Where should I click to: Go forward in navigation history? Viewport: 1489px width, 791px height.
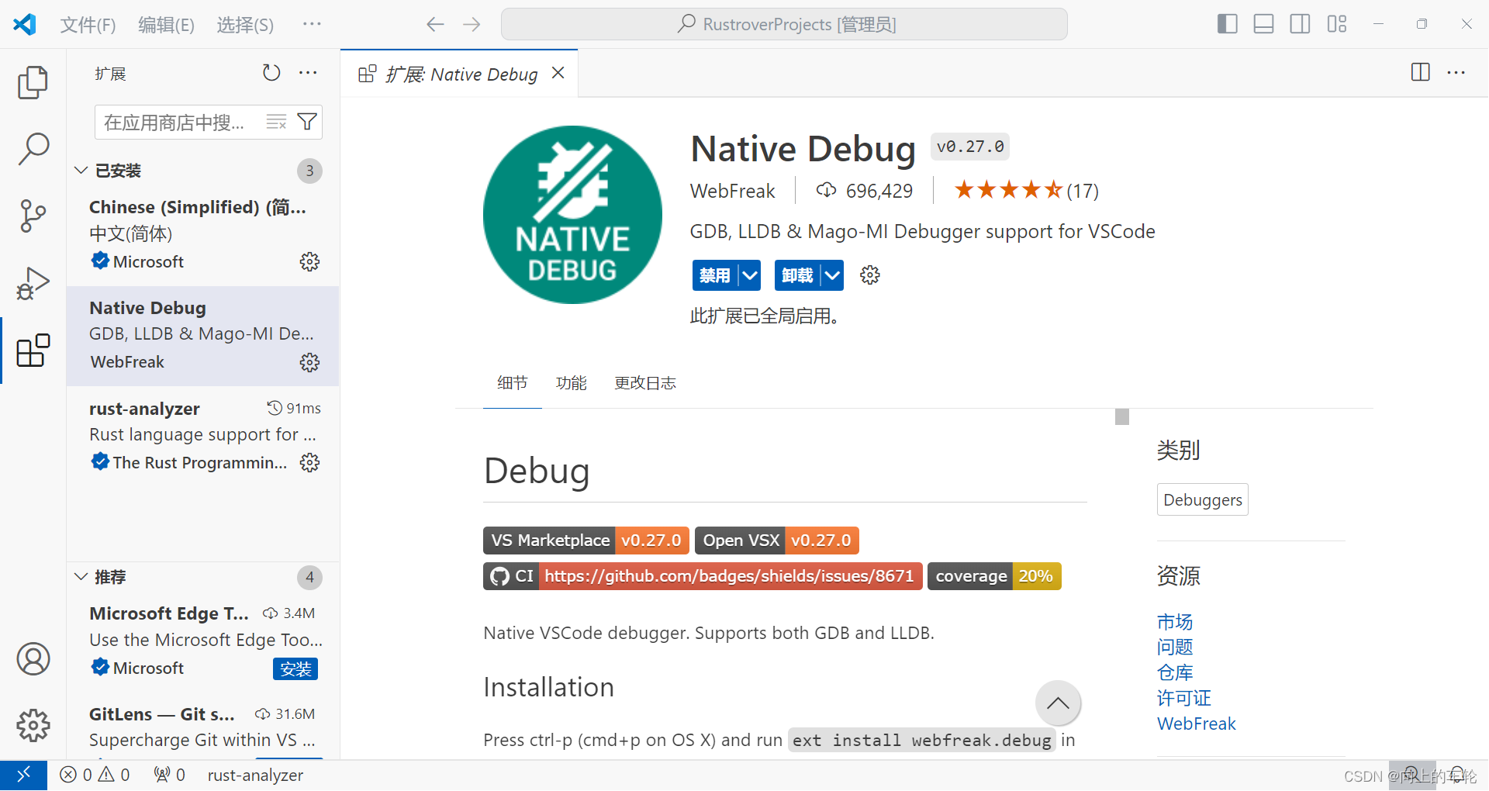click(472, 24)
